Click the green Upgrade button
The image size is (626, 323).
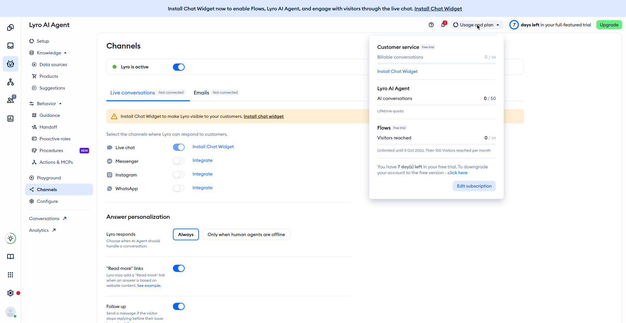609,25
